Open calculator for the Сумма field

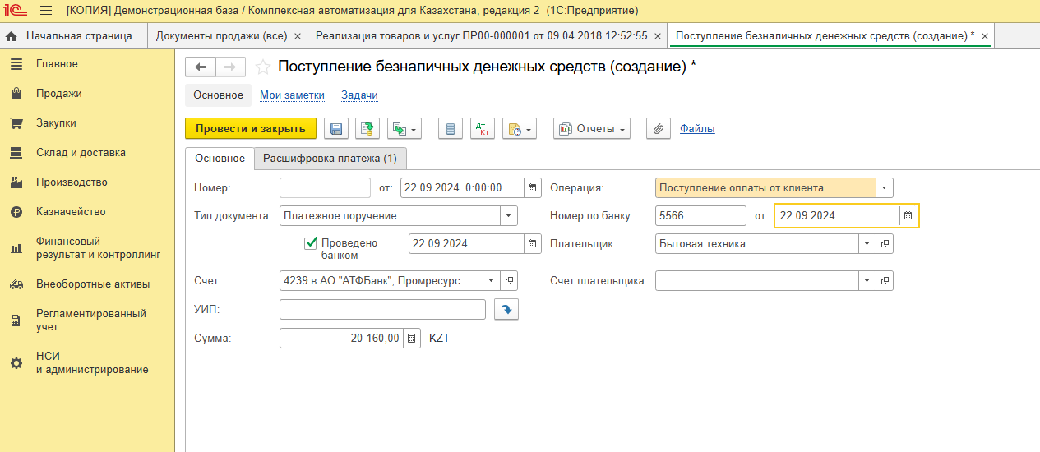[412, 339]
